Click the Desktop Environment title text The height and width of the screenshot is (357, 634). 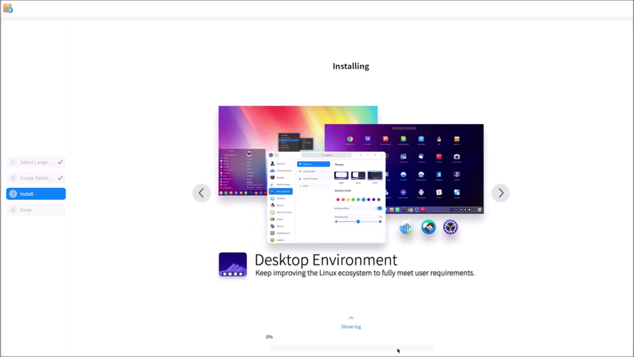[x=326, y=260]
